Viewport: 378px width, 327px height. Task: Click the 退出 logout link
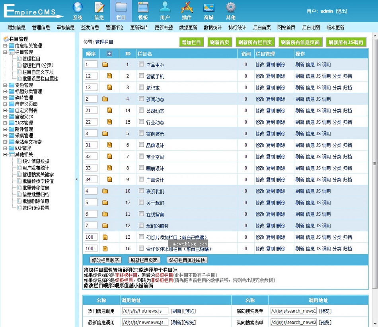pos(342,11)
